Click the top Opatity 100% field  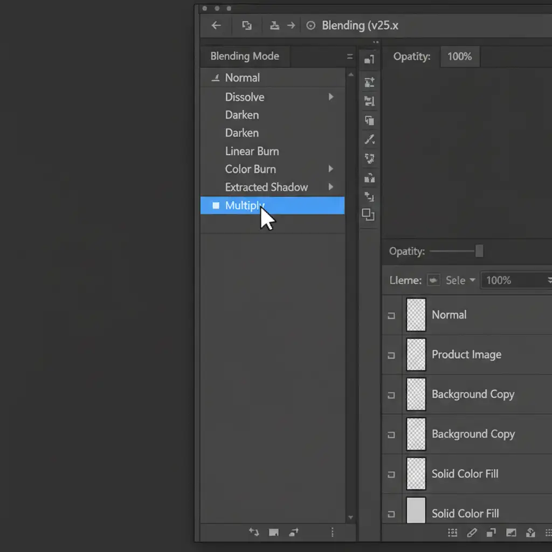click(x=459, y=57)
